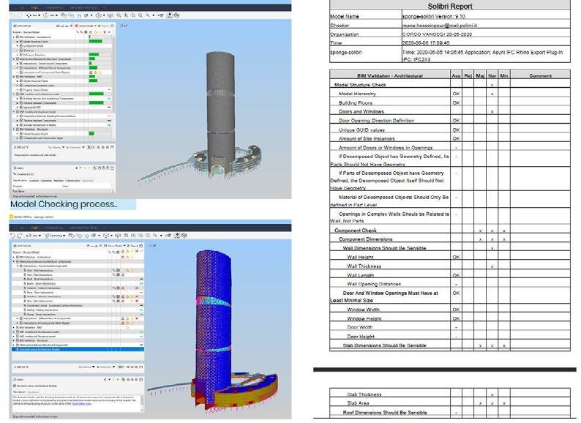The height and width of the screenshot is (423, 581).
Task: Click scrollbar of lower Info description box
Action: 142,403
